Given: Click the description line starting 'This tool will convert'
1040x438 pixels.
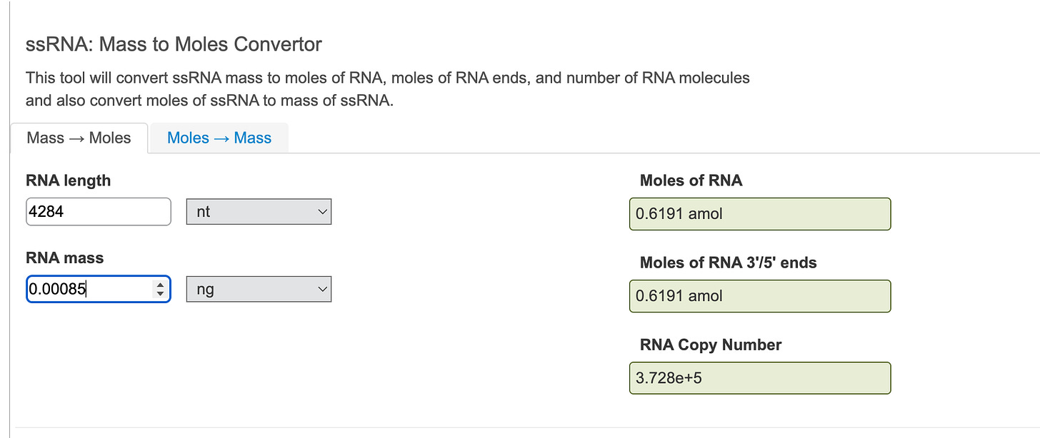Looking at the screenshot, I should pos(387,78).
